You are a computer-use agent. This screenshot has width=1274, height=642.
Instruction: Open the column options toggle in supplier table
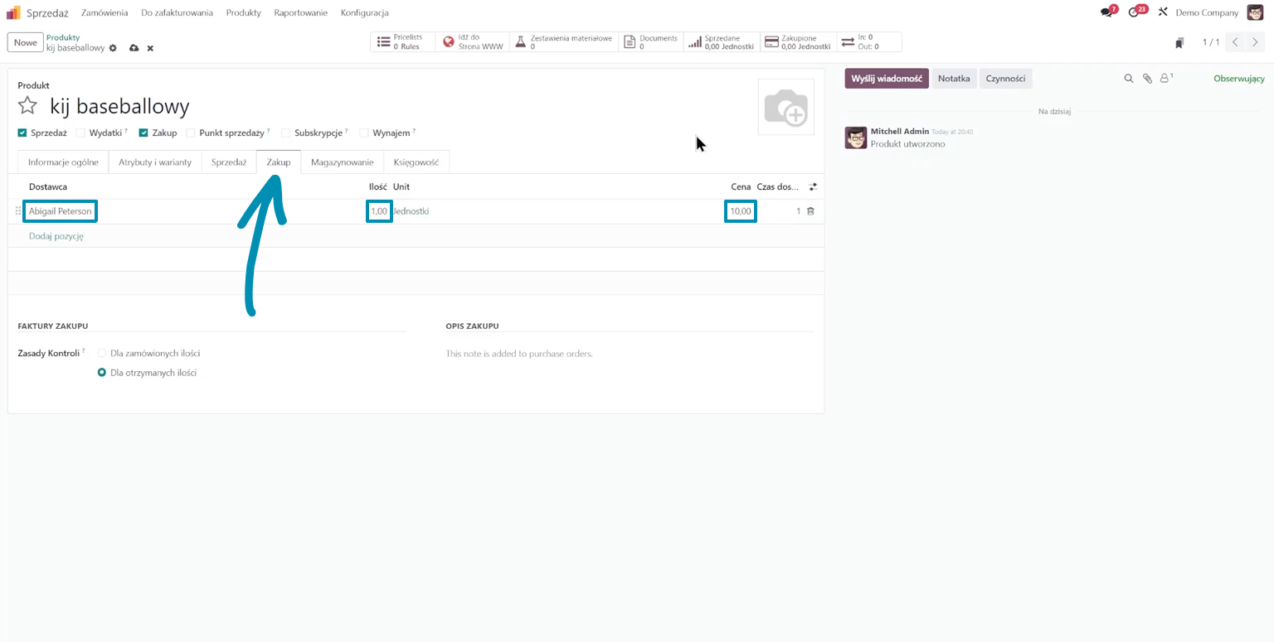tap(813, 187)
